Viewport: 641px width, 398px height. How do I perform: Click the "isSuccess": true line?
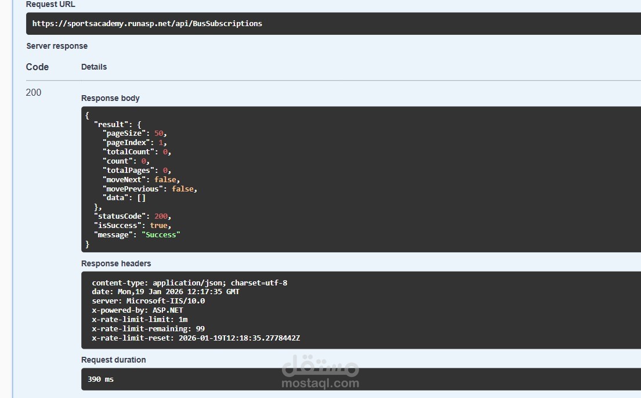[x=132, y=225]
